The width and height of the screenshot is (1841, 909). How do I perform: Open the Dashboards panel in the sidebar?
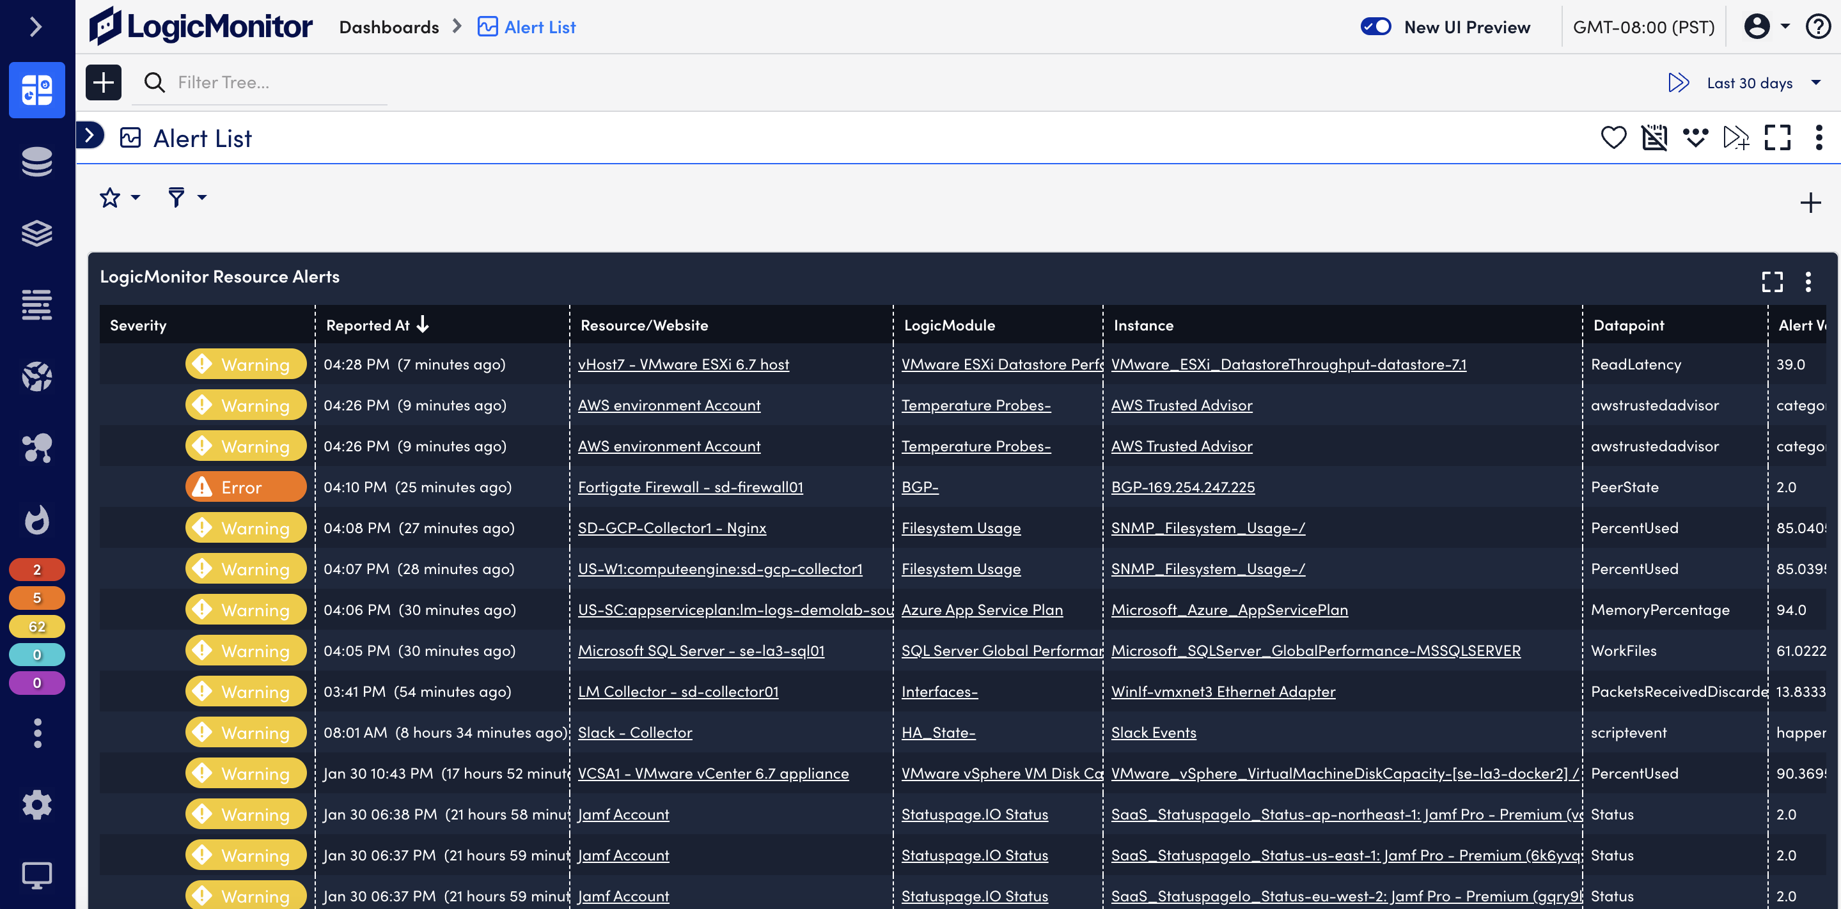(x=36, y=90)
